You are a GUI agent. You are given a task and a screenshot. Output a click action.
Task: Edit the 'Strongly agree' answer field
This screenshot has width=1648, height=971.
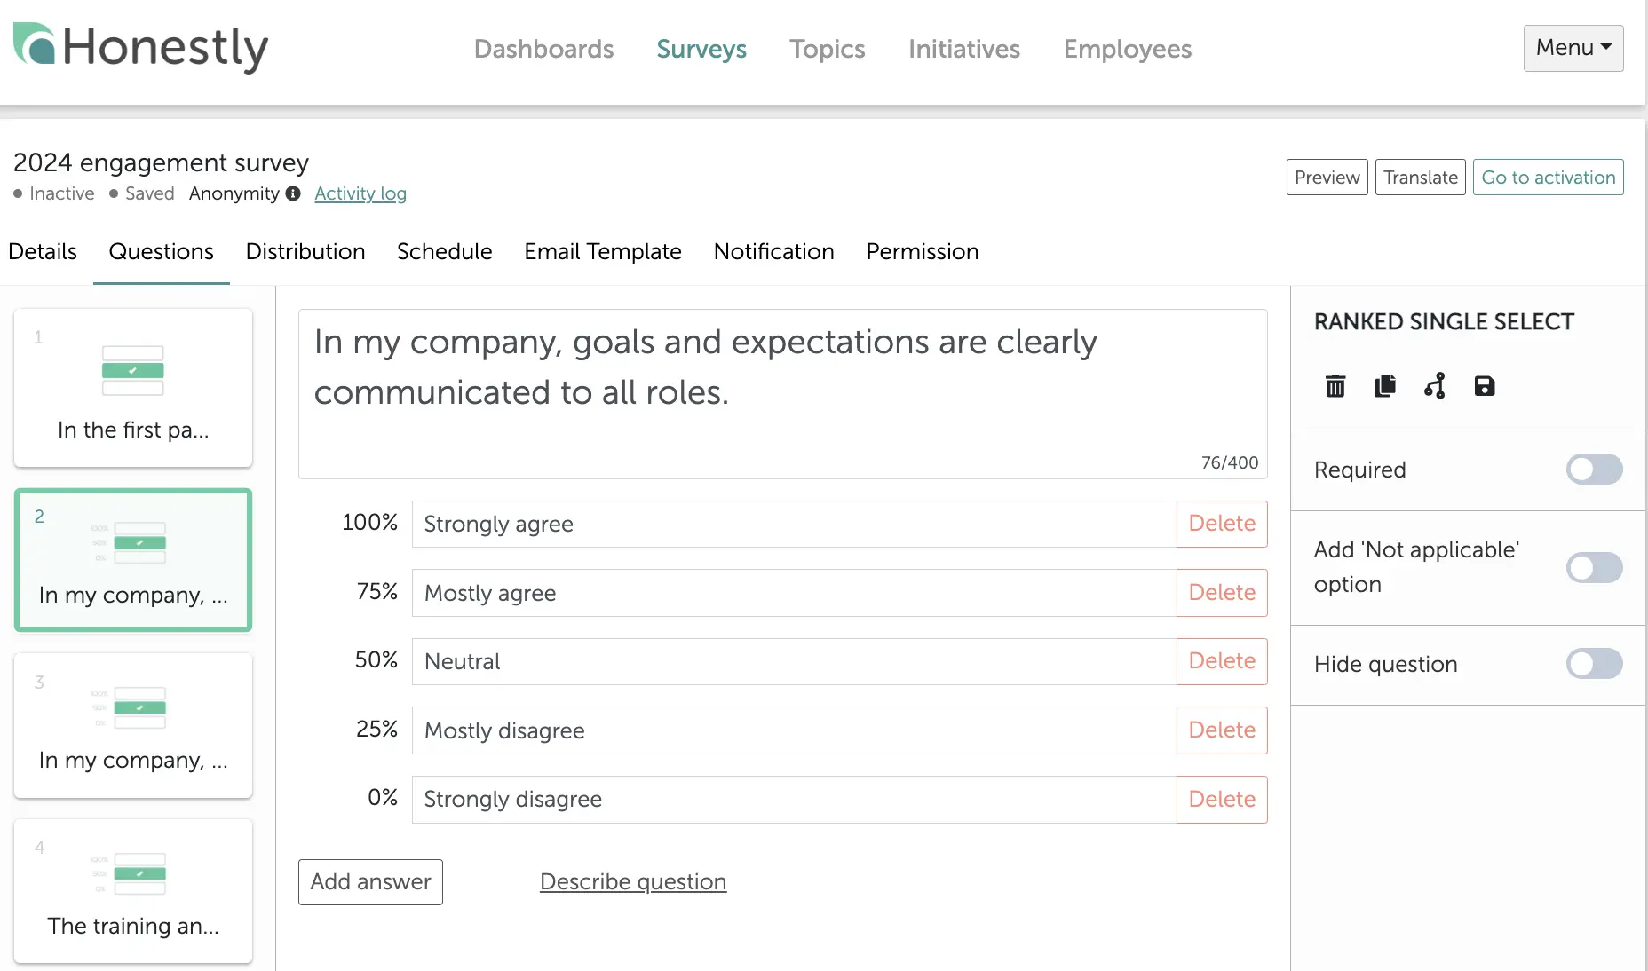pos(794,525)
